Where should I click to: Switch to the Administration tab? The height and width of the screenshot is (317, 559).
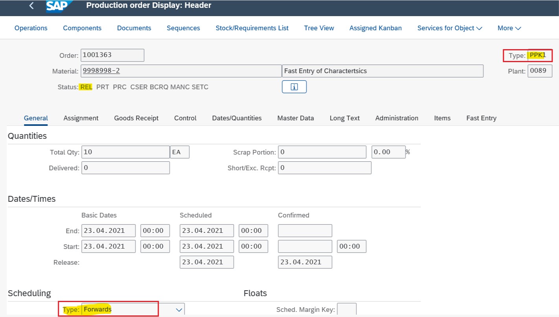coord(397,118)
